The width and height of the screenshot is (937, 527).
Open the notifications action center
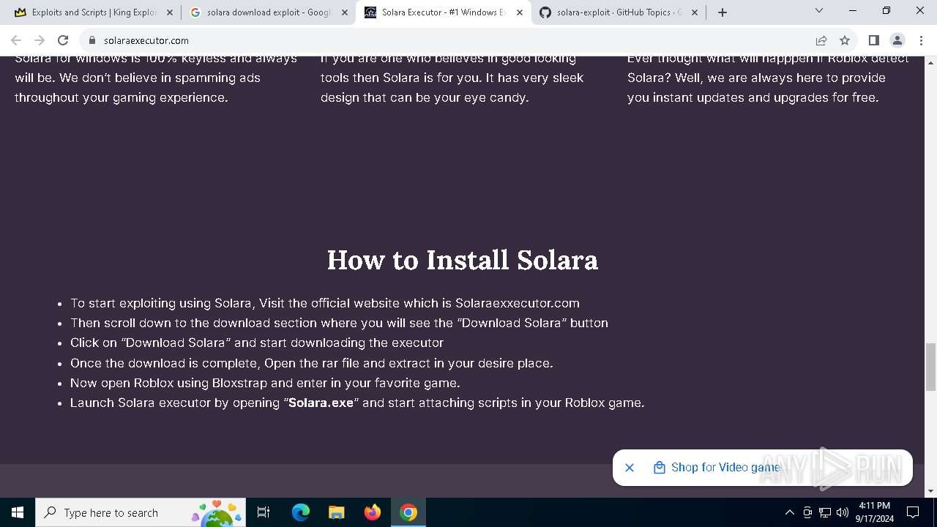(913, 512)
